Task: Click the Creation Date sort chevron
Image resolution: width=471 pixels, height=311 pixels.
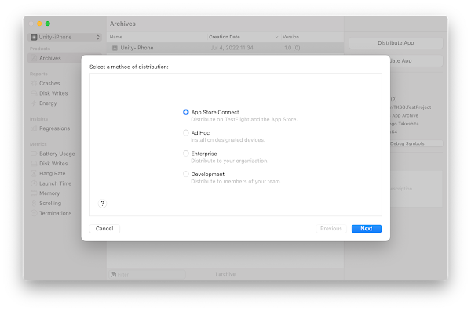Action: coord(276,37)
